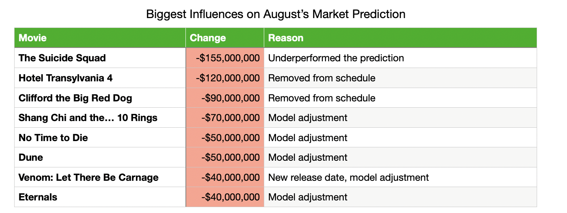Select the Change column header

208,38
